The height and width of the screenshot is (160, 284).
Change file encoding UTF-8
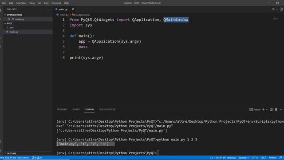coord(254,158)
